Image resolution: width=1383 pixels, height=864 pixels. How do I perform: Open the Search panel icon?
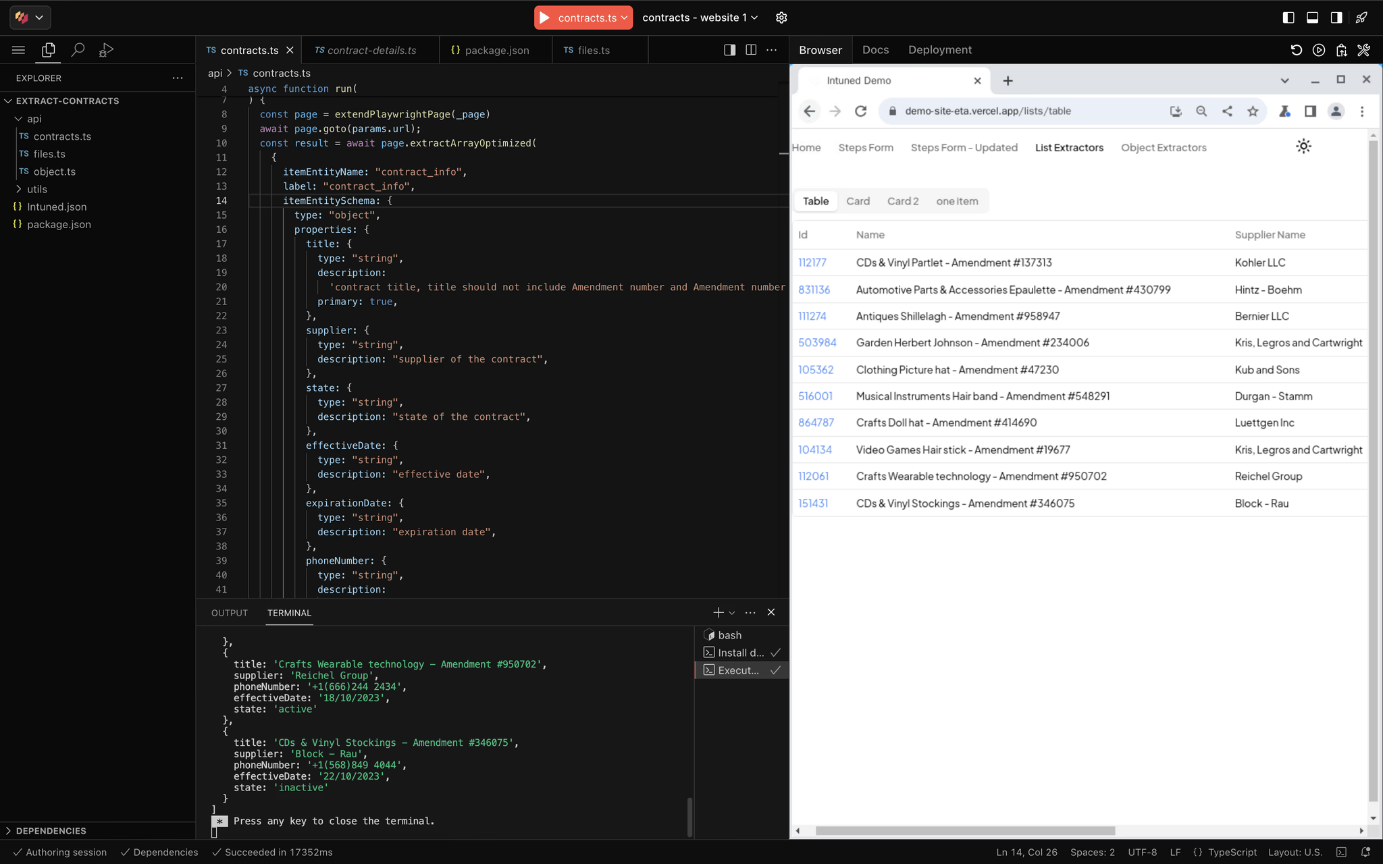point(78,50)
